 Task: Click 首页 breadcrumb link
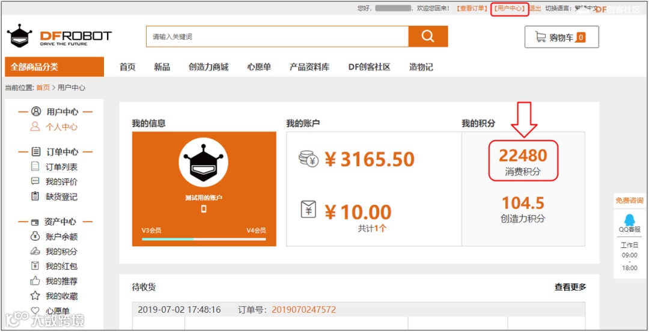(43, 88)
